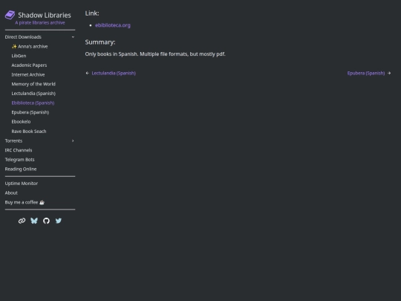Open the Twitter bird icon

[59, 221]
